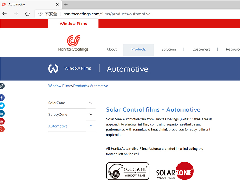The image size is (240, 180).
Task: Expand the SolarZone chevron
Action: (x=91, y=103)
